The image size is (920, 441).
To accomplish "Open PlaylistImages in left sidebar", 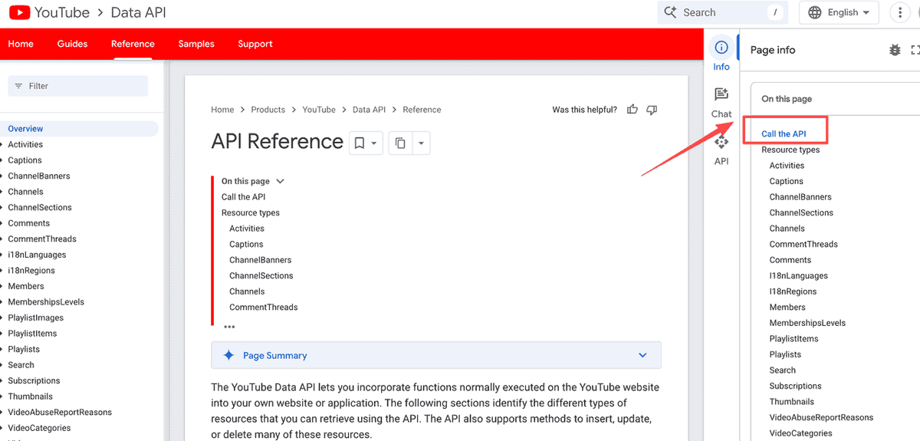I will click(36, 318).
